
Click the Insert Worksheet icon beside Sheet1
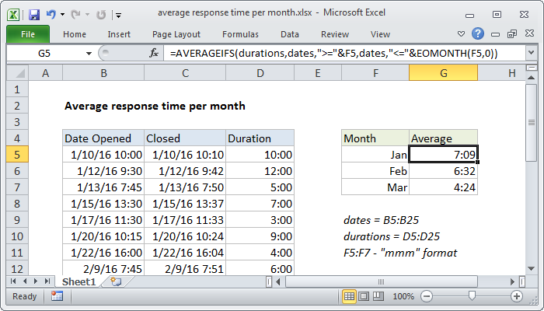pyautogui.click(x=116, y=281)
